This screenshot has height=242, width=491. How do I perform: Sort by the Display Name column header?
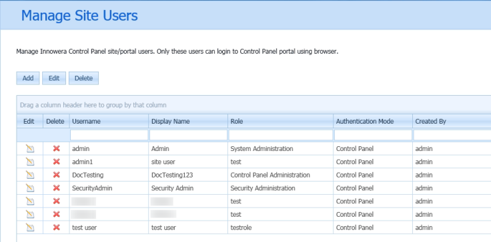click(x=188, y=122)
